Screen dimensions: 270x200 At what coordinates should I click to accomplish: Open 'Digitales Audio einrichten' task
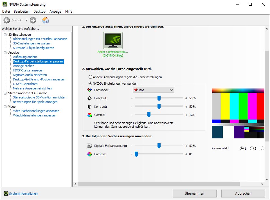[x=30, y=75]
